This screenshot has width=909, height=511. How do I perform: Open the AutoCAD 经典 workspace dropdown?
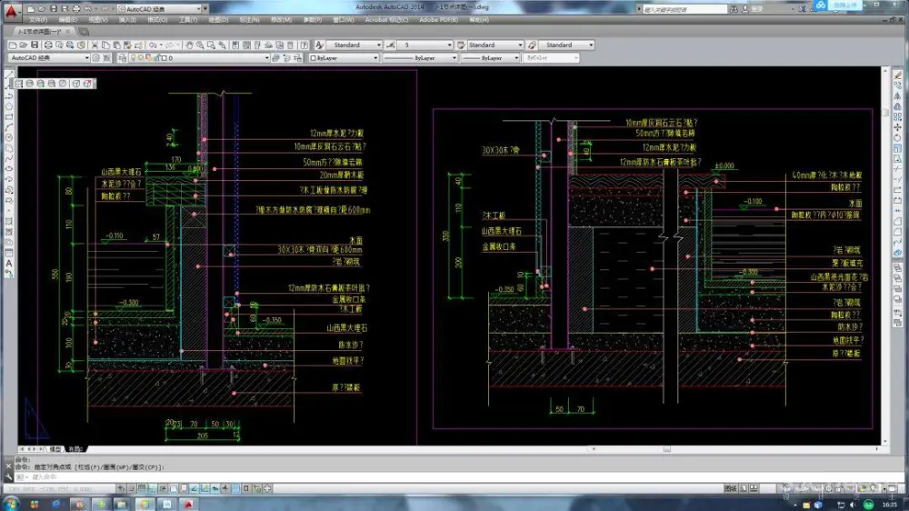(87, 58)
